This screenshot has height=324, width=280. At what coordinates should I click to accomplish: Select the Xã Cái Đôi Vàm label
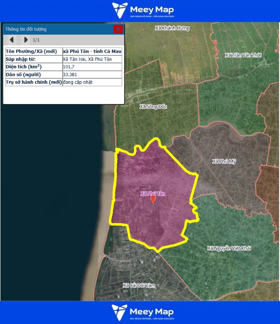coord(139,285)
